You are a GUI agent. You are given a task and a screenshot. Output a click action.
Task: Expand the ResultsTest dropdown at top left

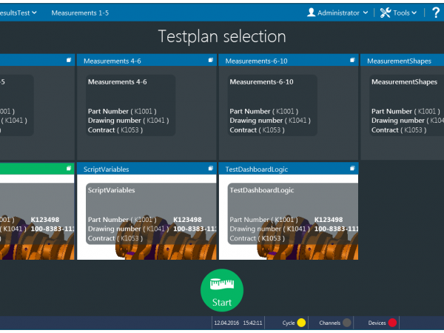click(18, 13)
